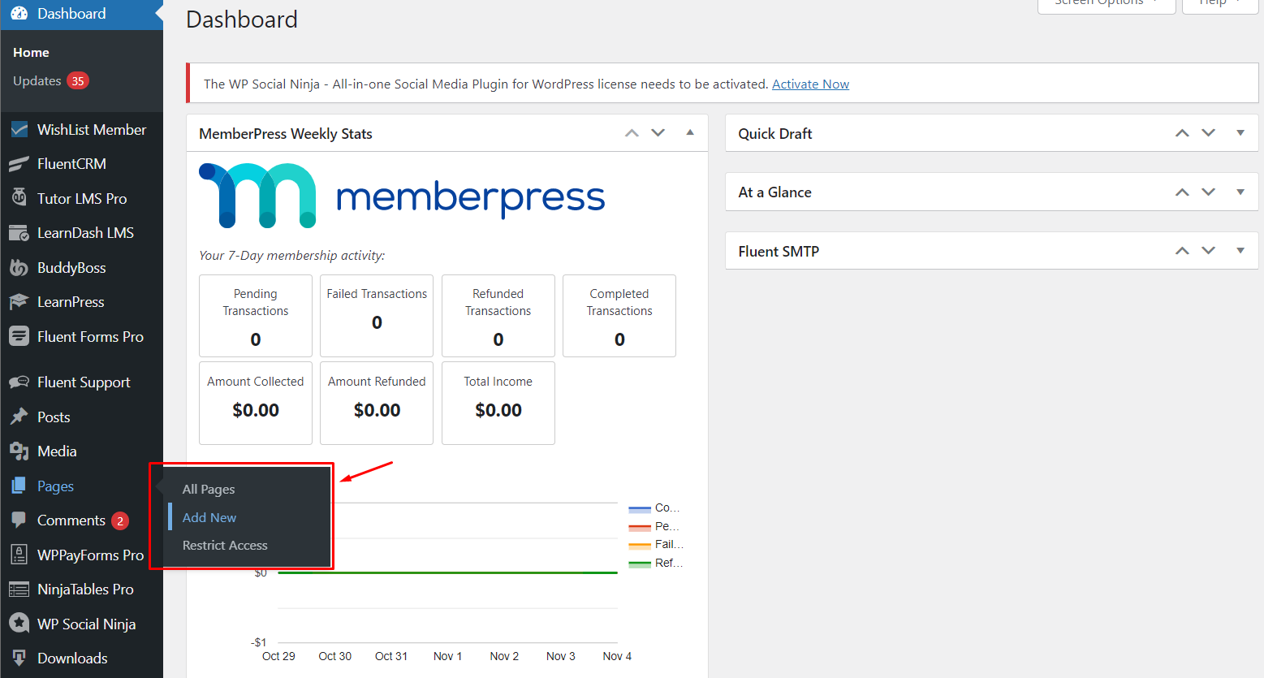Click the BuddyBoss icon in the sidebar
Screen dimensions: 1264x678
pos(19,267)
